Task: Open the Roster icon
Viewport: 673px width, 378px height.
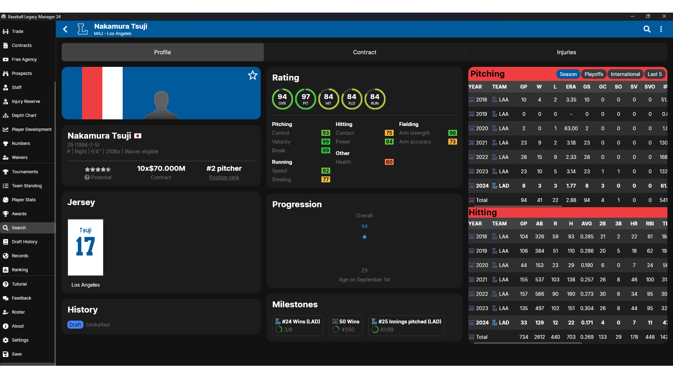Action: (x=6, y=312)
